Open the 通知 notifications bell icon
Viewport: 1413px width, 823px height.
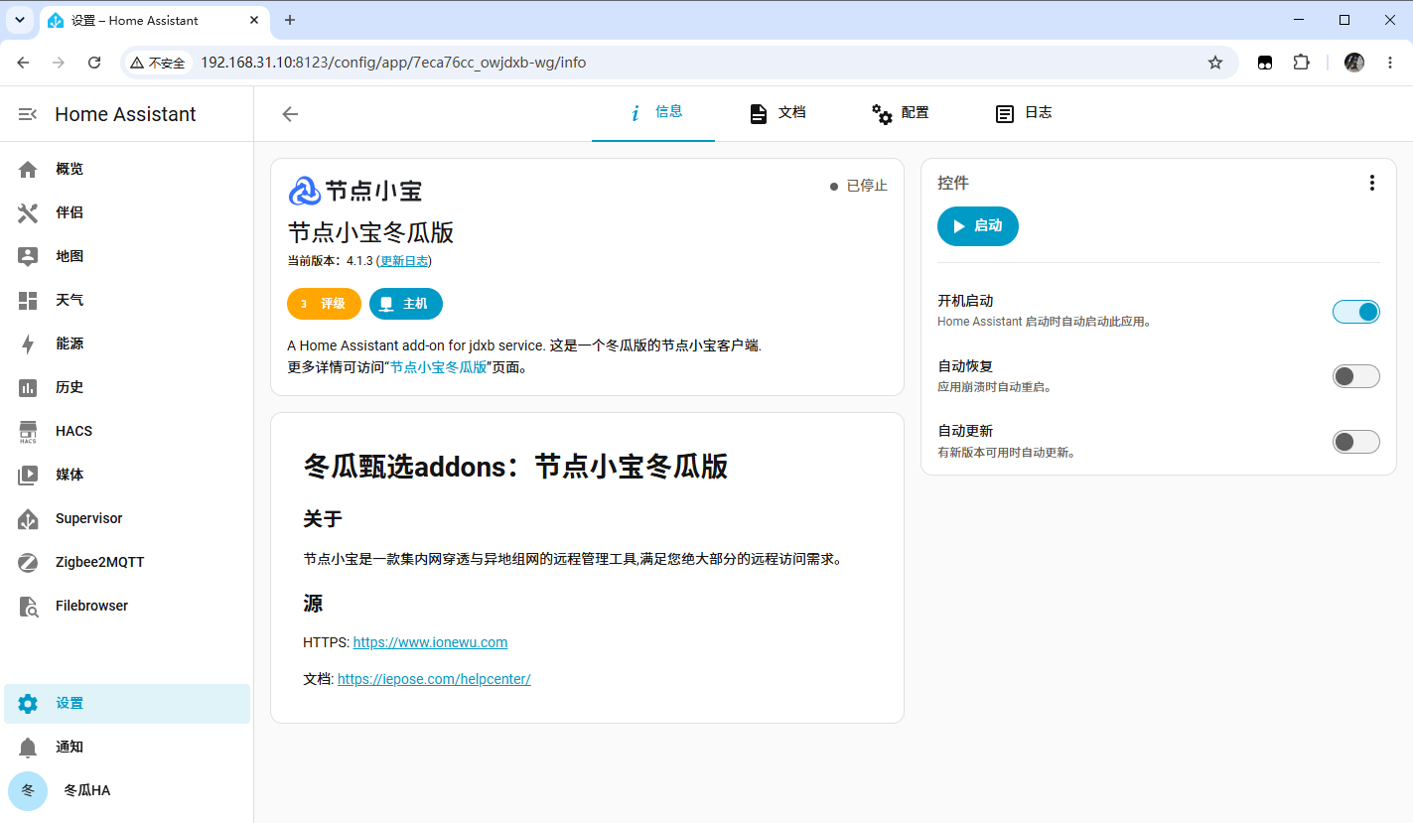click(28, 747)
